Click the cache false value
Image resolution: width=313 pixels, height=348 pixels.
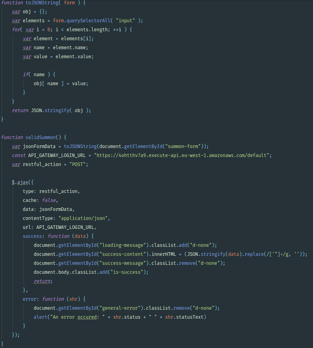pyautogui.click(x=49, y=200)
